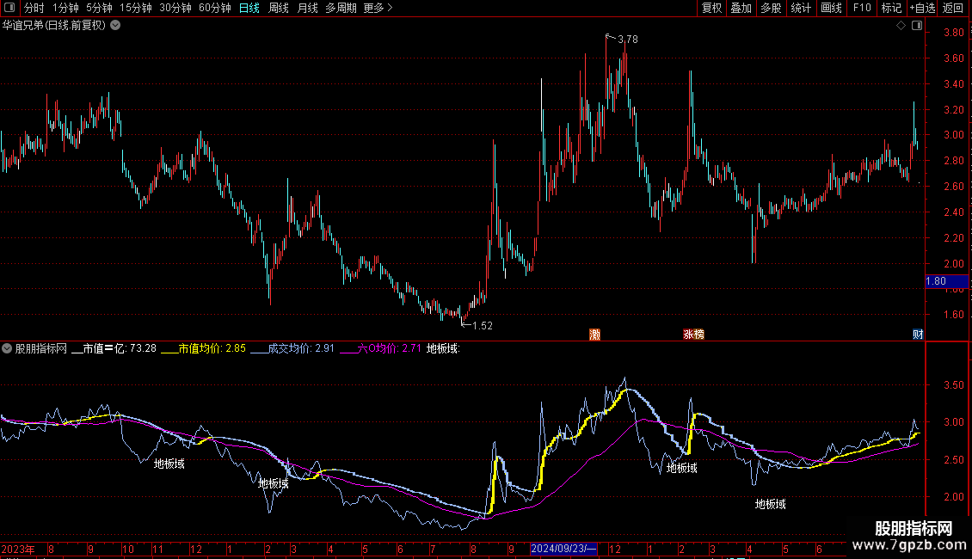Open the 多周期 multi-period view
The image size is (972, 559).
point(341,8)
